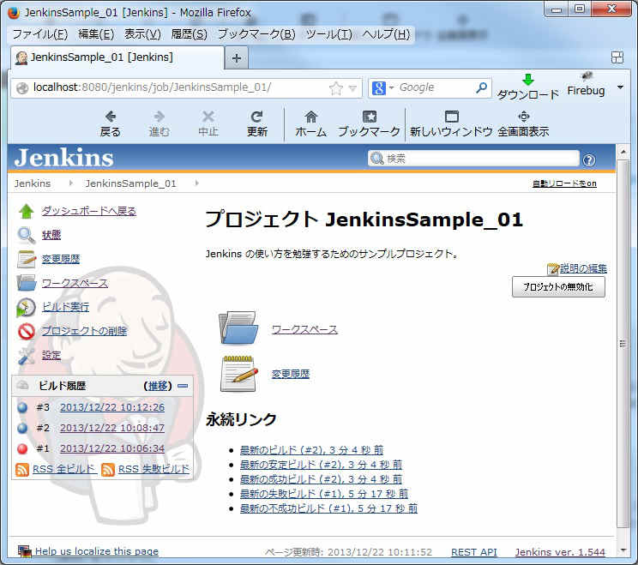Image resolution: width=638 pixels, height=565 pixels.
Task: Click the bookmark star in URL bar
Action: coord(336,88)
